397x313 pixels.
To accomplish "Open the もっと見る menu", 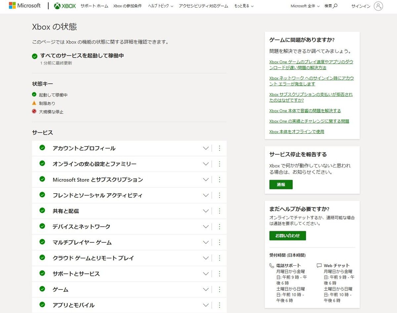I will tap(244, 6).
